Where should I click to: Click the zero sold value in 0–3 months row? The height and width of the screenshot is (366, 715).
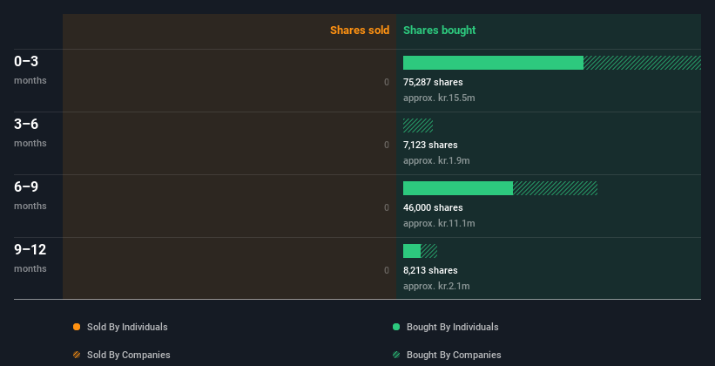(387, 82)
